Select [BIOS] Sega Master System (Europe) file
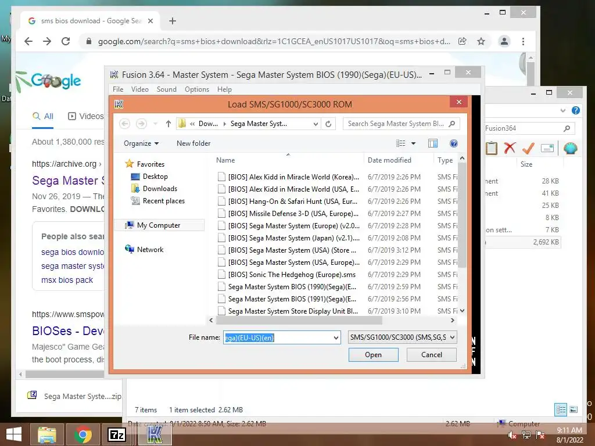Screen dimensions: 595x446 [288, 226]
